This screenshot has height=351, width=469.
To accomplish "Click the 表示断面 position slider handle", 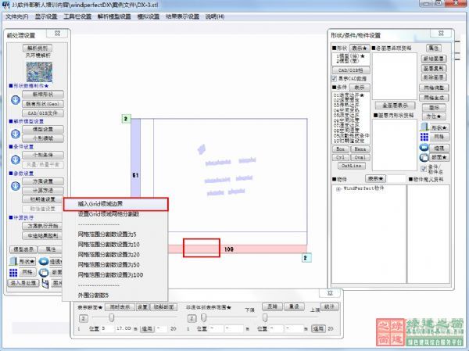I will click(x=112, y=318).
